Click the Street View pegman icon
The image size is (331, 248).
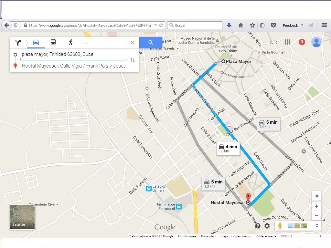(x=280, y=226)
